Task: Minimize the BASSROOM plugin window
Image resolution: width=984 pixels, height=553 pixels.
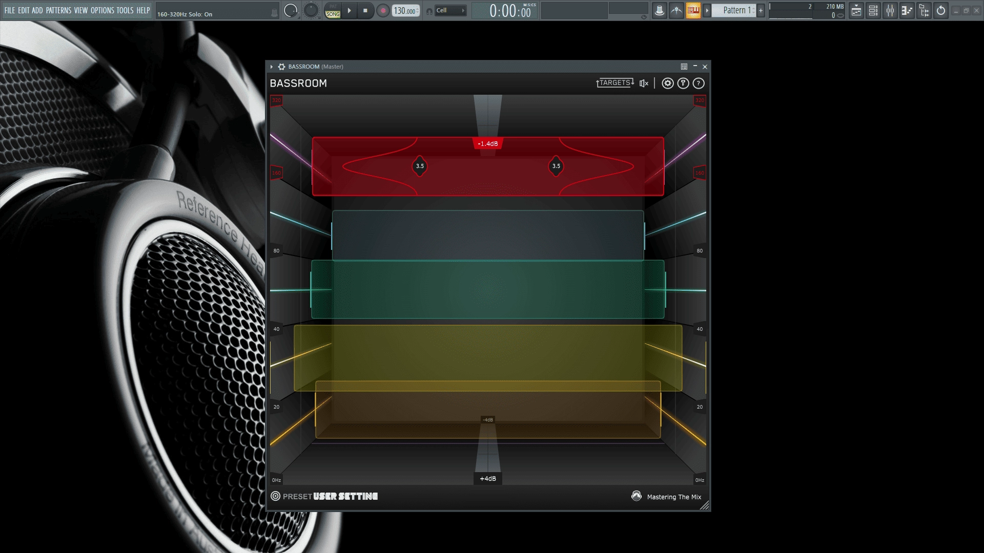Action: [x=695, y=66]
